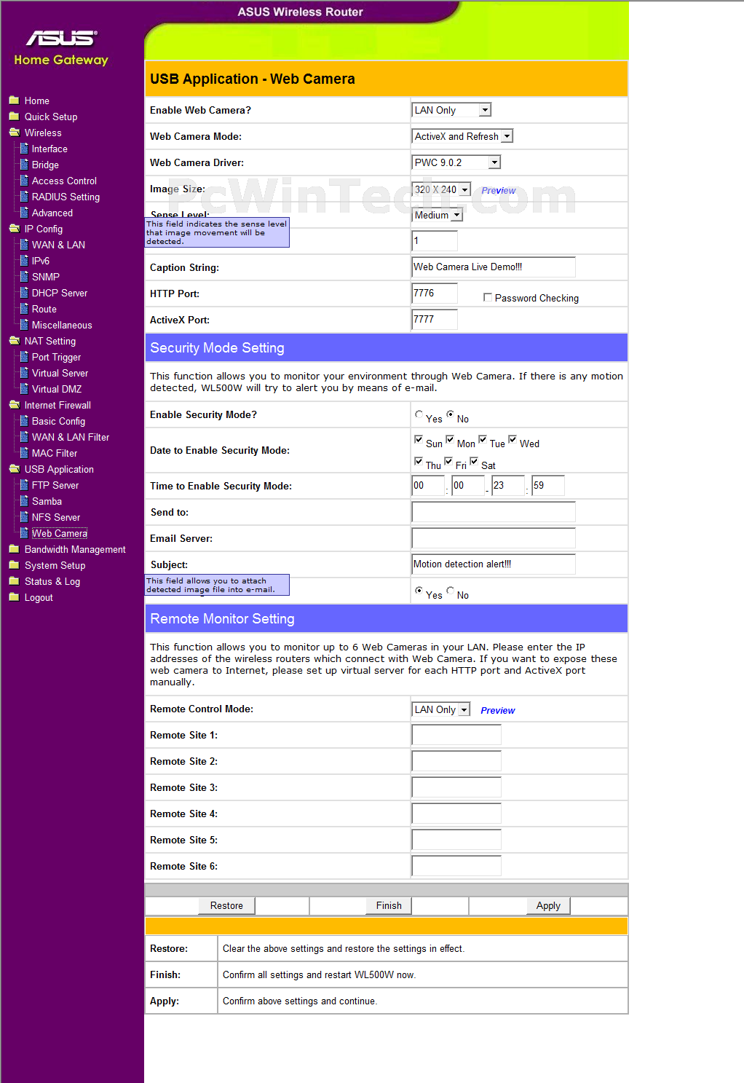The width and height of the screenshot is (744, 1083).
Task: Go to the Status & Log section
Action: tap(52, 581)
